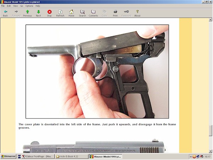
Task: Restore down the e-book window
Action: click(207, 2)
